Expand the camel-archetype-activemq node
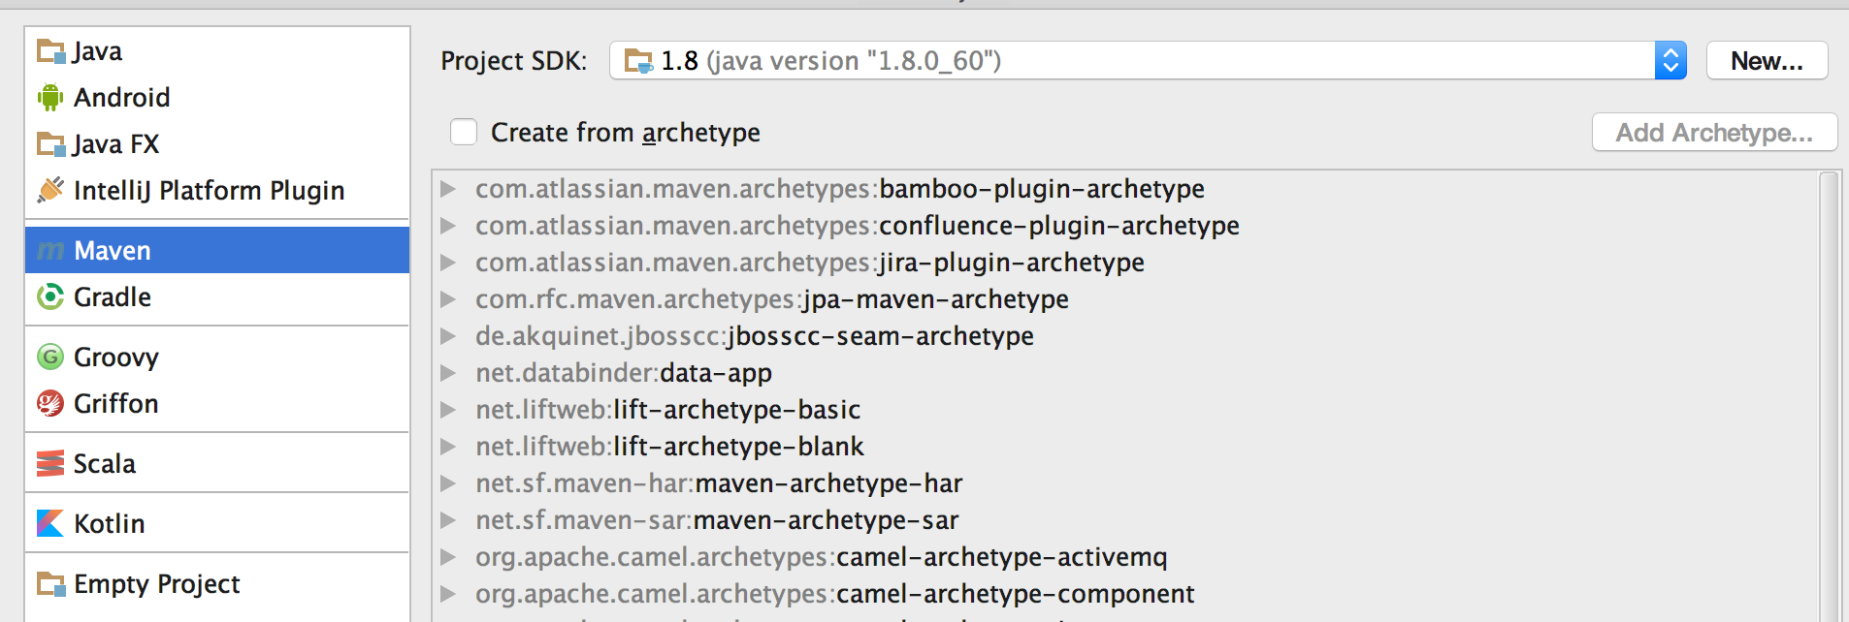The image size is (1849, 622). 448,557
